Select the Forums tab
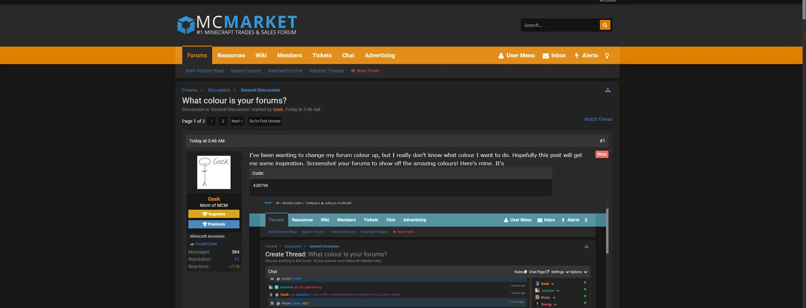 coord(197,55)
